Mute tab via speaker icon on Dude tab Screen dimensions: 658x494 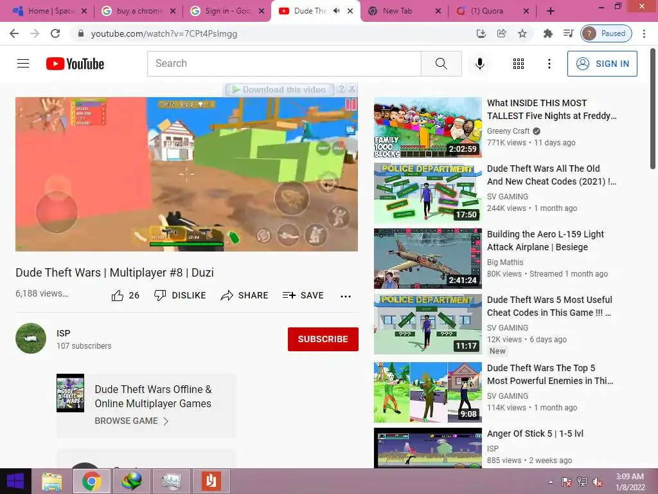tap(336, 11)
